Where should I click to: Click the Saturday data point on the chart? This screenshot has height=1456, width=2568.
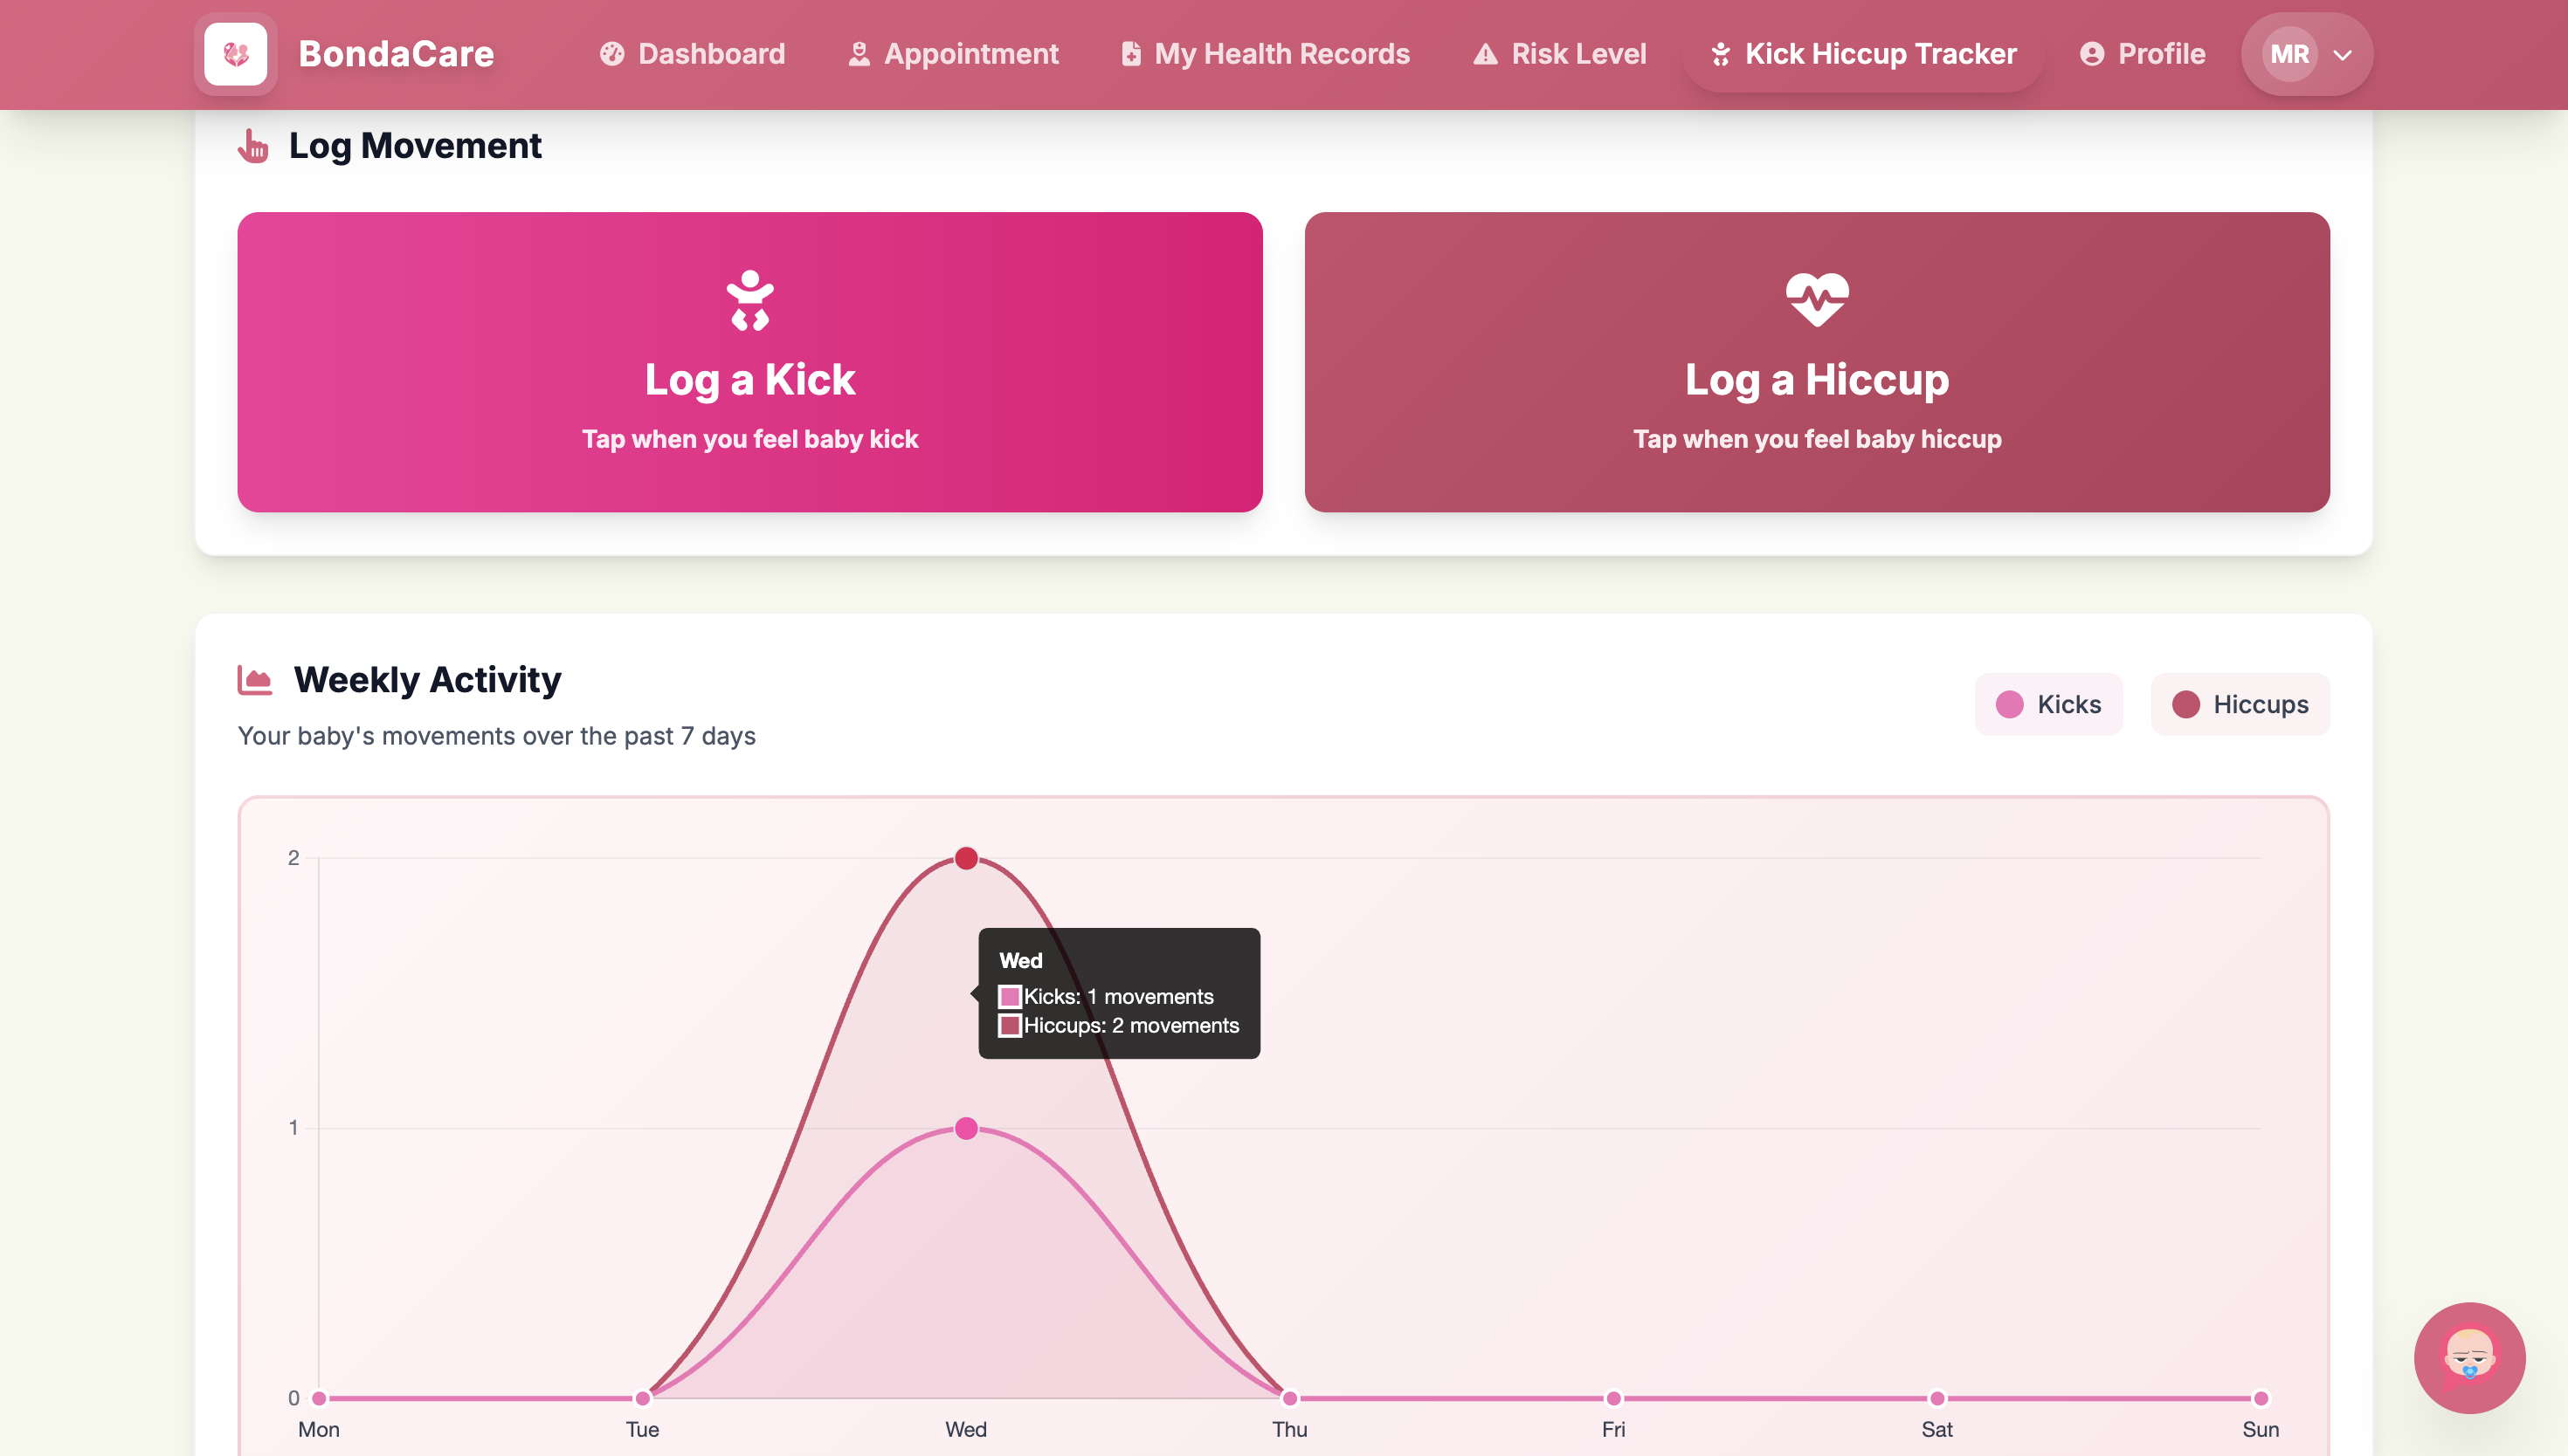1936,1398
